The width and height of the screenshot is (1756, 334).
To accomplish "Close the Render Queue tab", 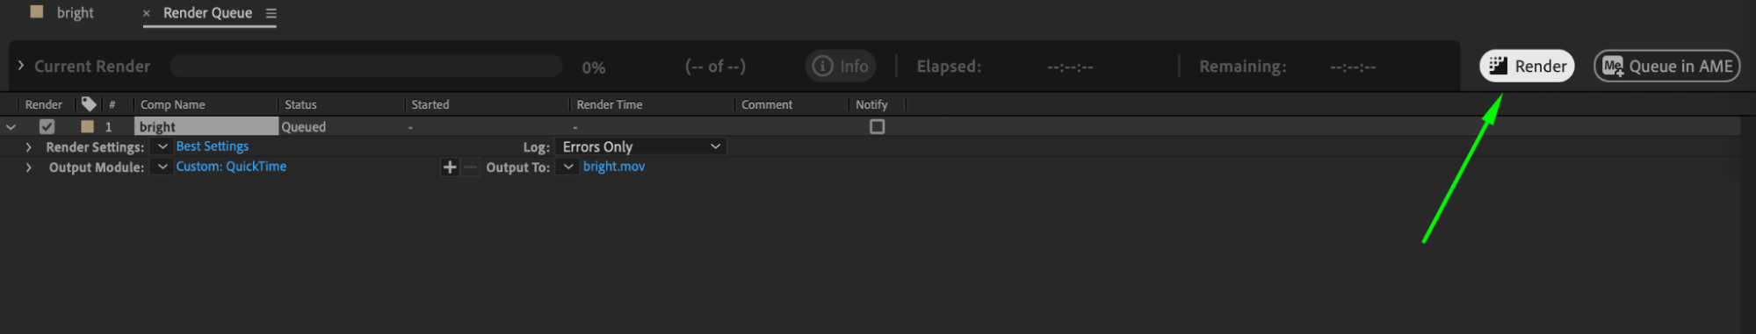I will pos(146,13).
